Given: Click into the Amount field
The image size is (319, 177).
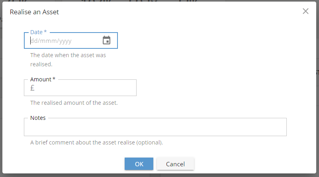Looking at the screenshot, I should (x=80, y=88).
